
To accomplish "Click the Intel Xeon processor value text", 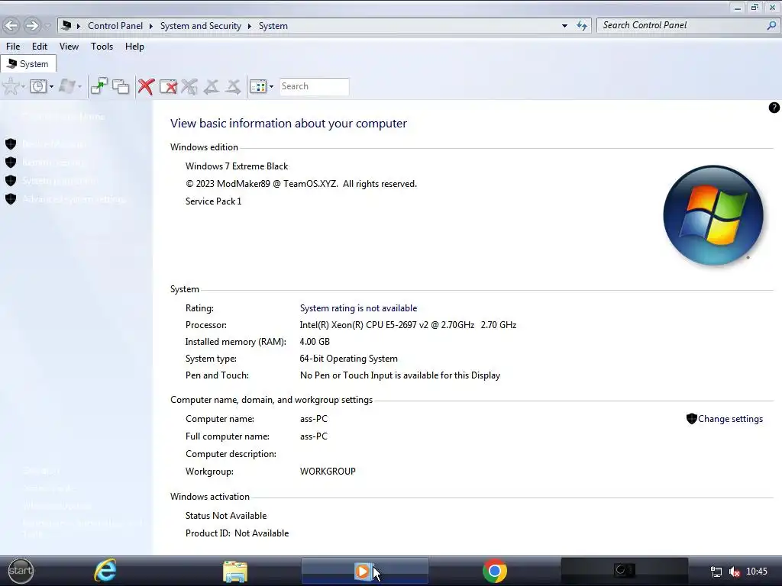I will tap(408, 325).
